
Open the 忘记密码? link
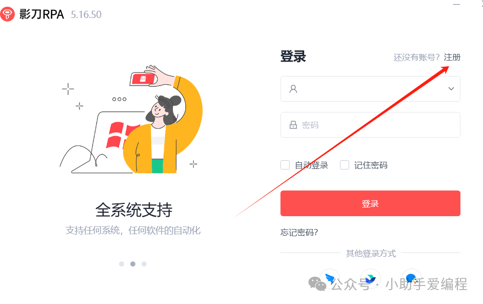pyautogui.click(x=299, y=232)
